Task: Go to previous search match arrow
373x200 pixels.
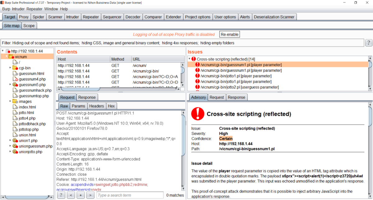Action: coord(71,195)
